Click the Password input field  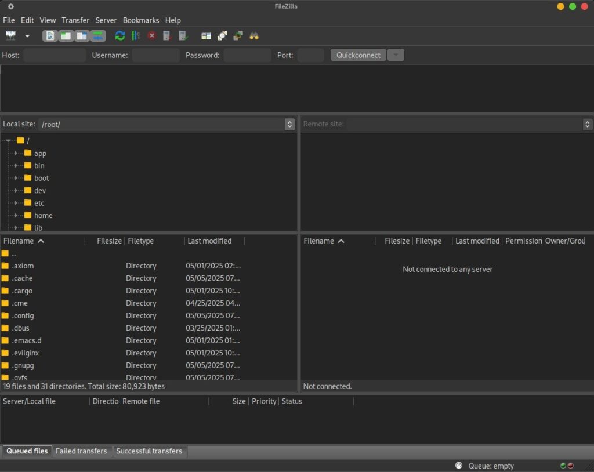click(247, 55)
